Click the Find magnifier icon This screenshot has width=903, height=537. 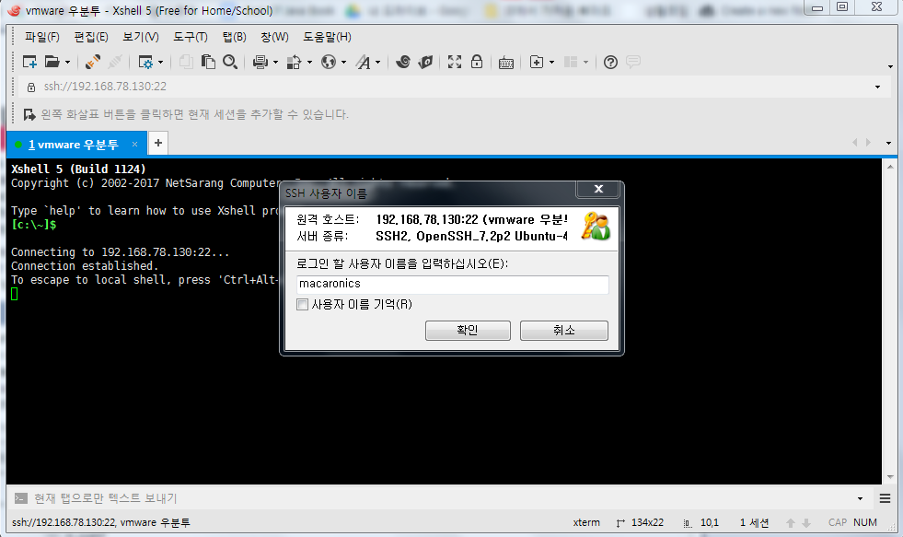click(x=230, y=62)
